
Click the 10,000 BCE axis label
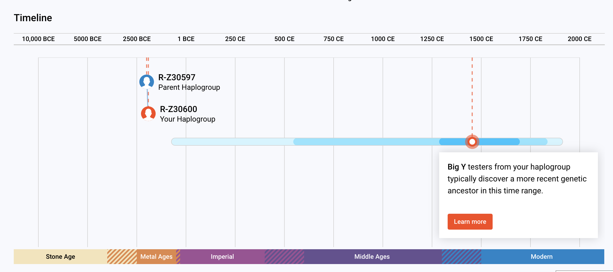pyautogui.click(x=38, y=39)
